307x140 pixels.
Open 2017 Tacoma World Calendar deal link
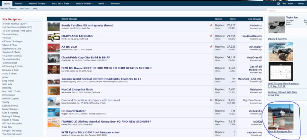[284, 85]
